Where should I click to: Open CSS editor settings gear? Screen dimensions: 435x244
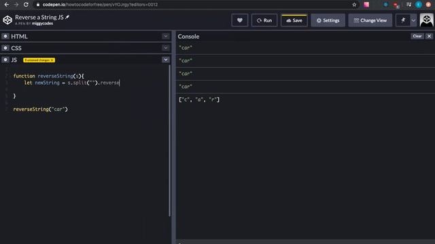5,48
